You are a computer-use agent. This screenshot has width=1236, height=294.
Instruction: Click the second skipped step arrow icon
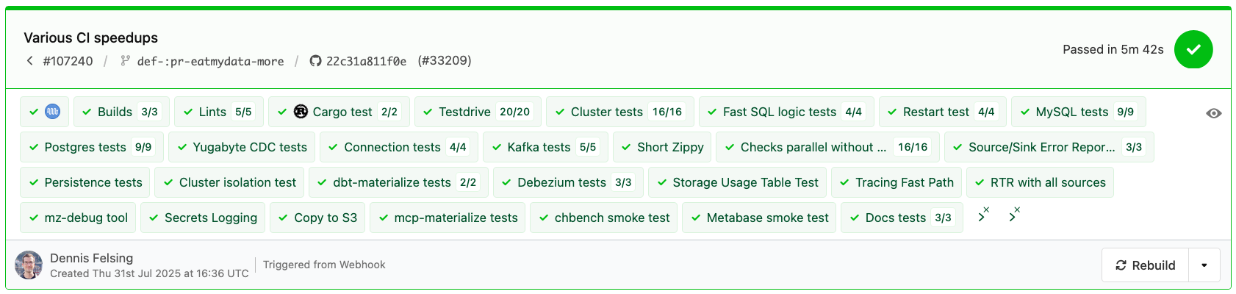coord(1014,215)
